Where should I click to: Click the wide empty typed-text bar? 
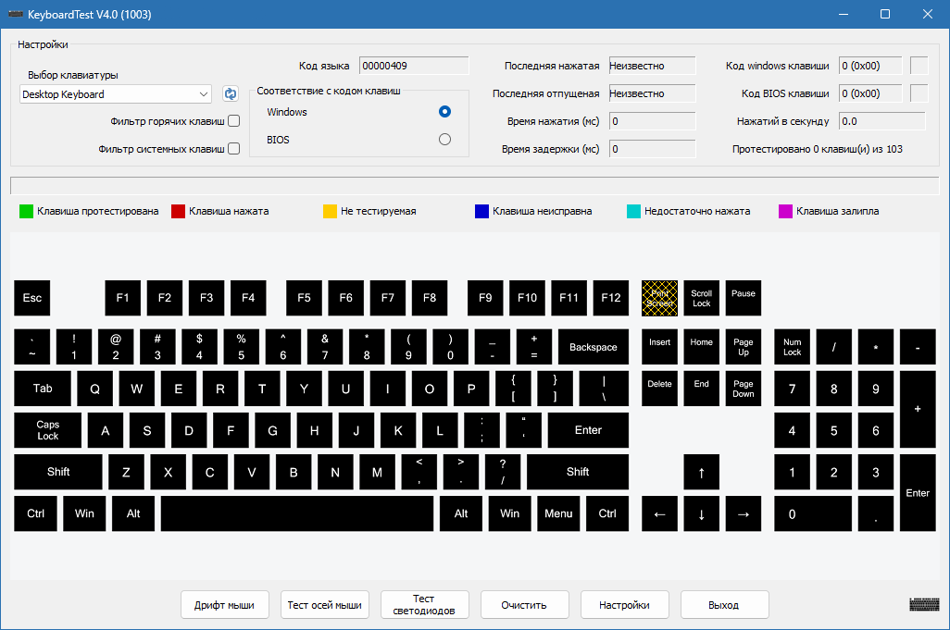[x=475, y=186]
